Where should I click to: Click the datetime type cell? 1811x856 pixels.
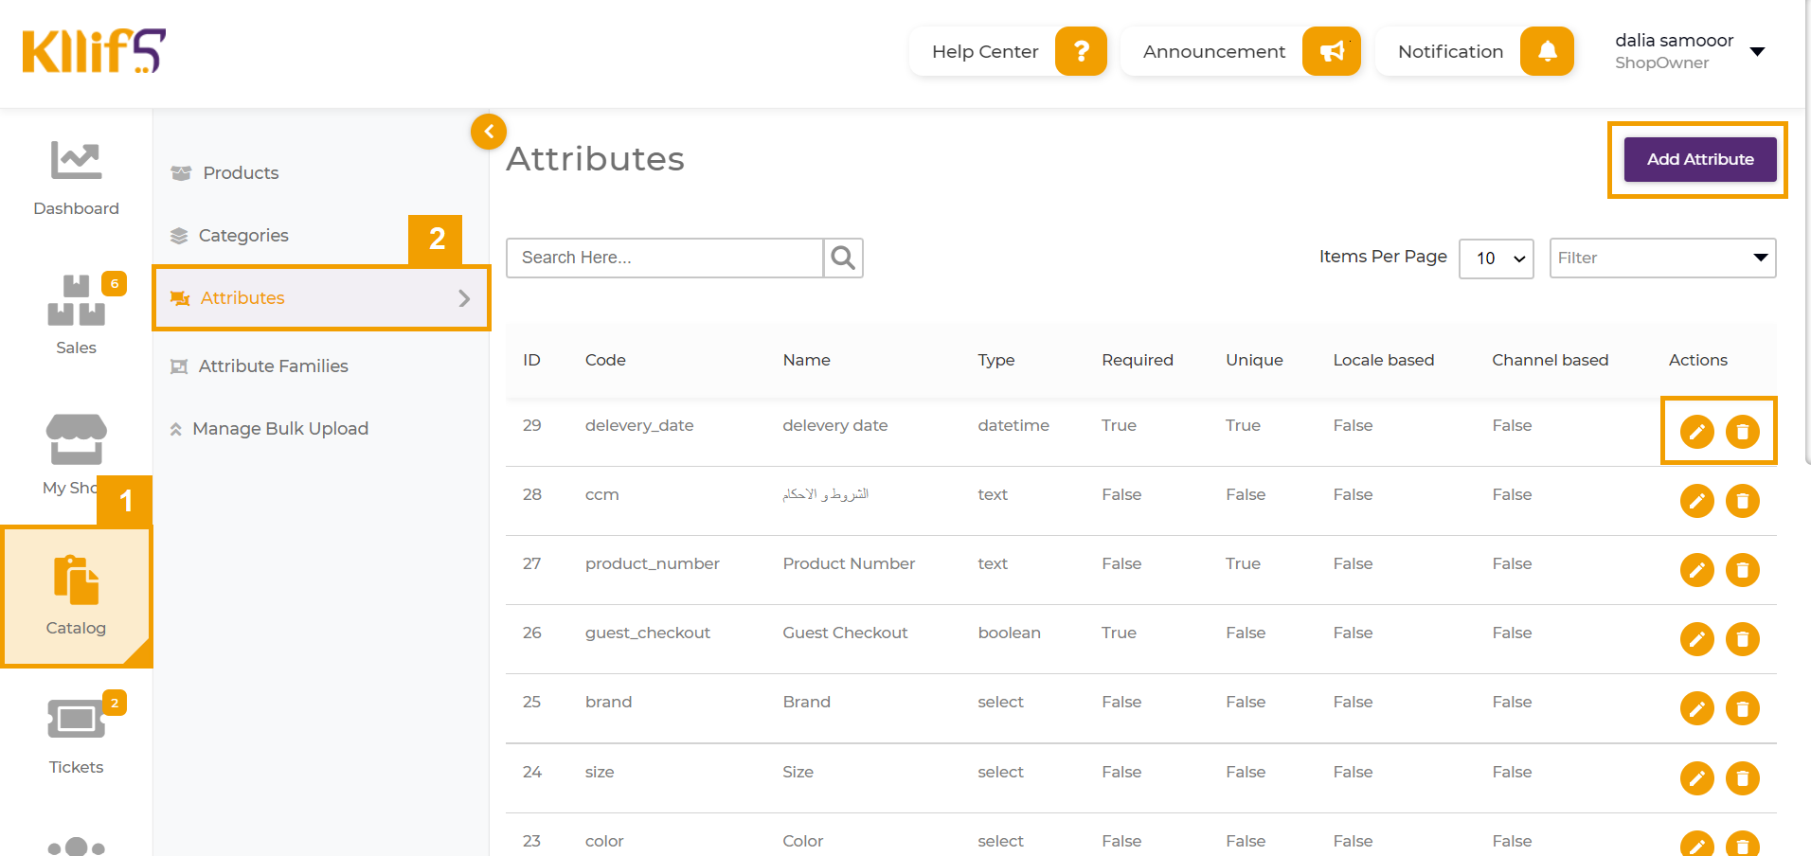click(1013, 425)
